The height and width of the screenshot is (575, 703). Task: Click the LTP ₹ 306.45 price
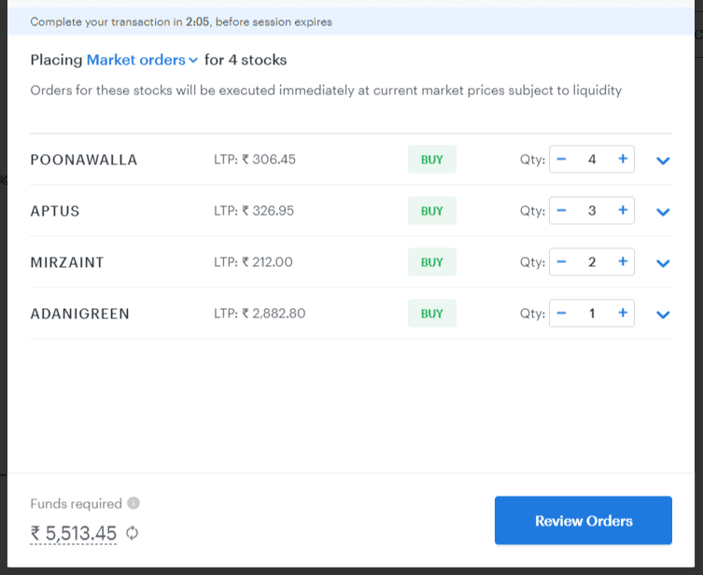coord(255,159)
